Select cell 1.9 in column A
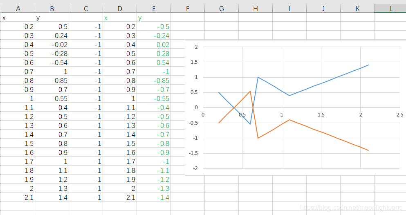 [18, 179]
